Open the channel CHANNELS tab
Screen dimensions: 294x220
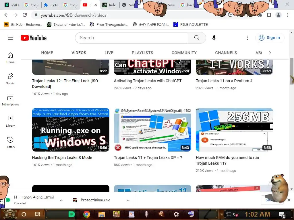click(x=226, y=53)
